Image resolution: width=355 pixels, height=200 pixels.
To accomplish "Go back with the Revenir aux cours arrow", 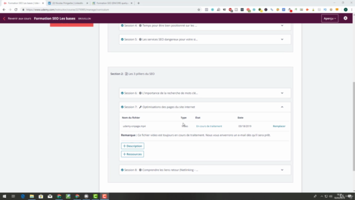I will point(4,18).
